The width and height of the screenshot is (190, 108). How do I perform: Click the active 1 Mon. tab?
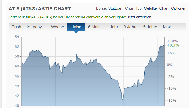[76, 27]
